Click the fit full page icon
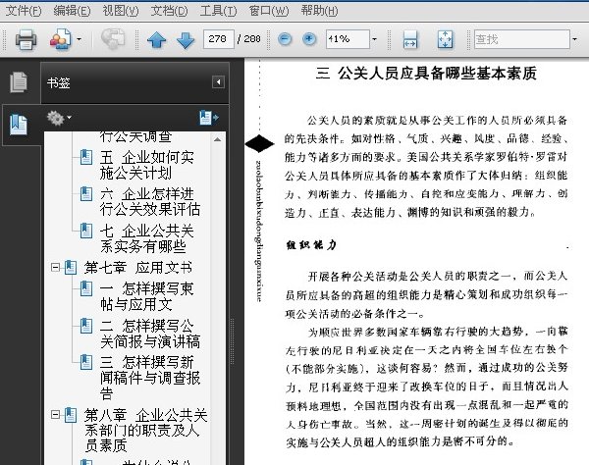The height and width of the screenshot is (465, 589). (x=445, y=39)
